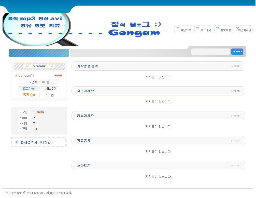Open the 쪽지 (0) messages link
Image resolution: width=256 pixels, height=198 pixels.
(x=29, y=95)
